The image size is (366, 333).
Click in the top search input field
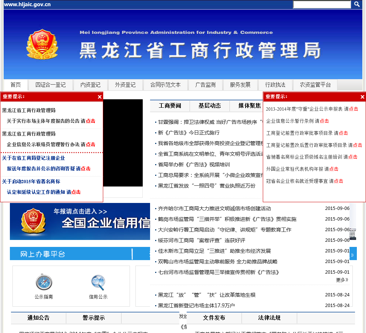[x=322, y=5]
